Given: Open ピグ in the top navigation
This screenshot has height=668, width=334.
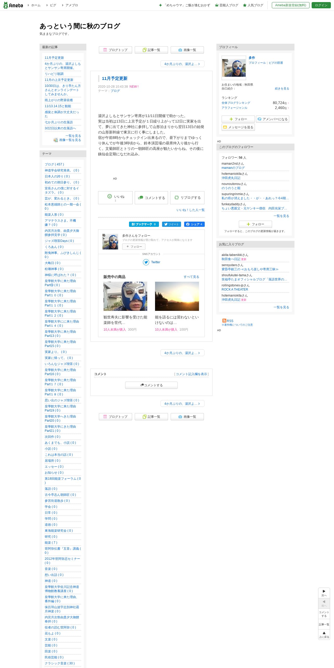Looking at the screenshot, I should 53,5.
